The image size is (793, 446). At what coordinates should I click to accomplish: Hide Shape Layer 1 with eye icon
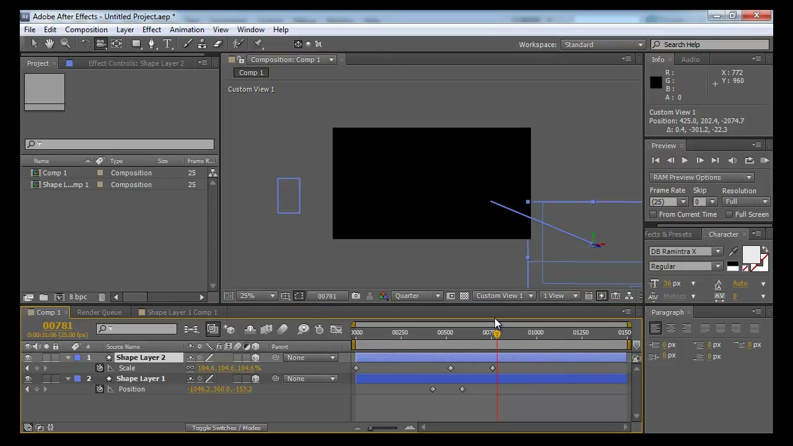pos(27,378)
